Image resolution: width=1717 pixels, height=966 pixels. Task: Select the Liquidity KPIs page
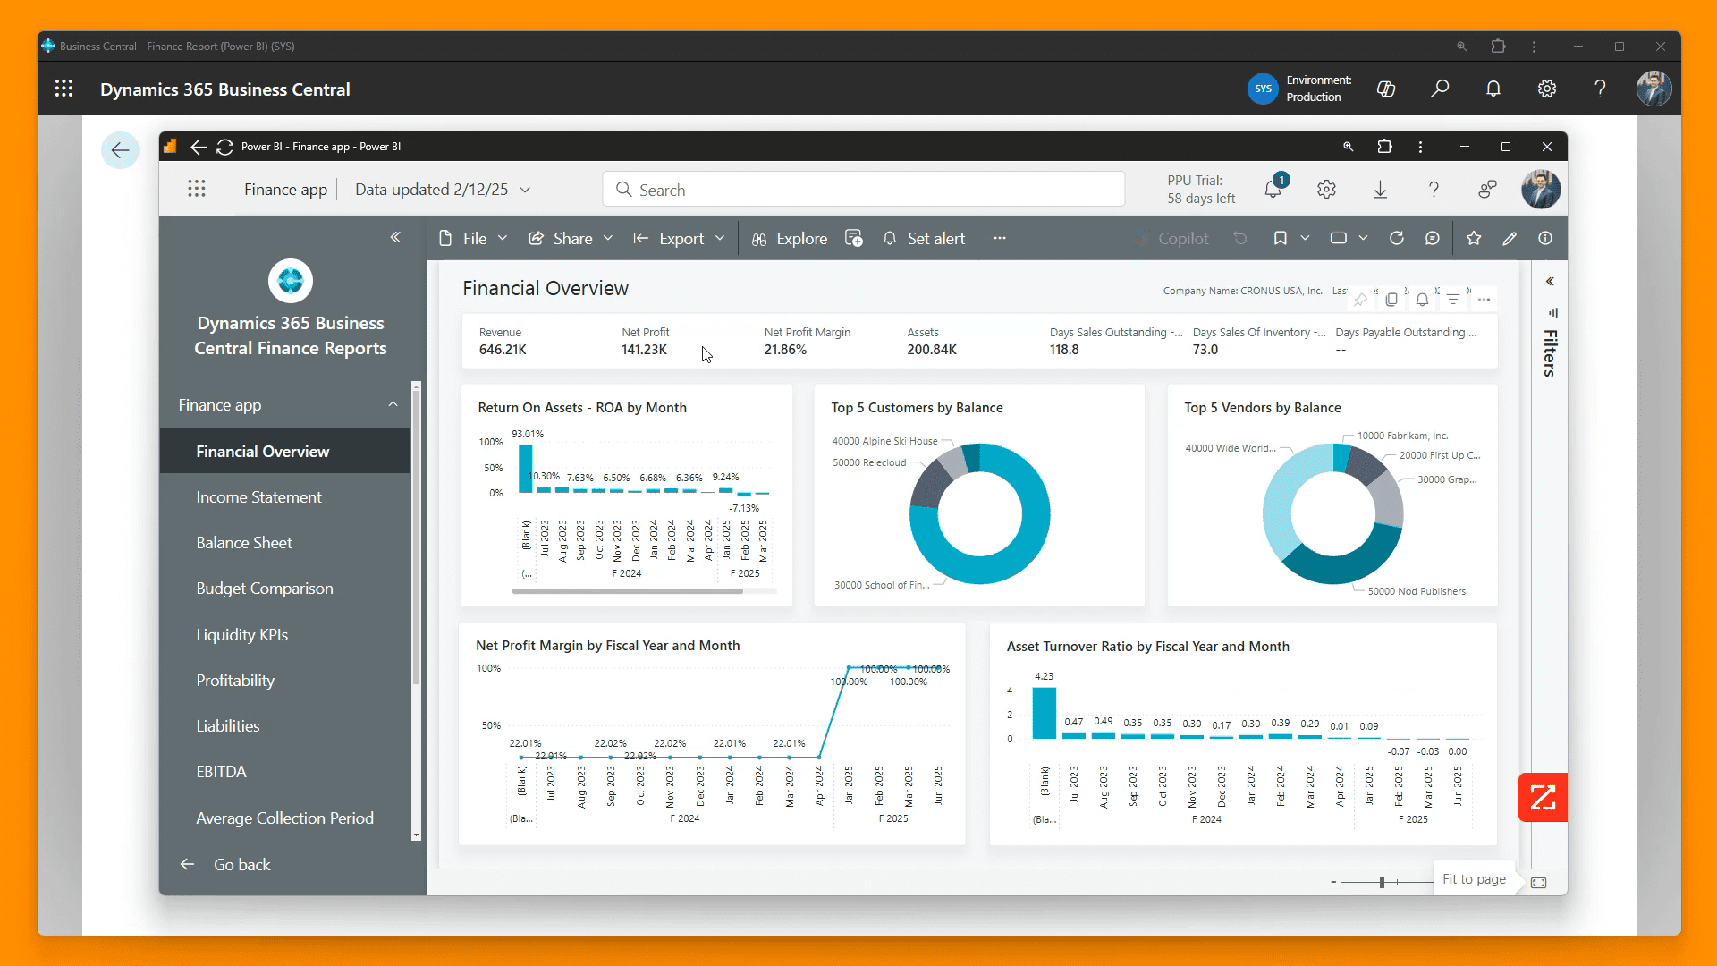click(x=241, y=635)
